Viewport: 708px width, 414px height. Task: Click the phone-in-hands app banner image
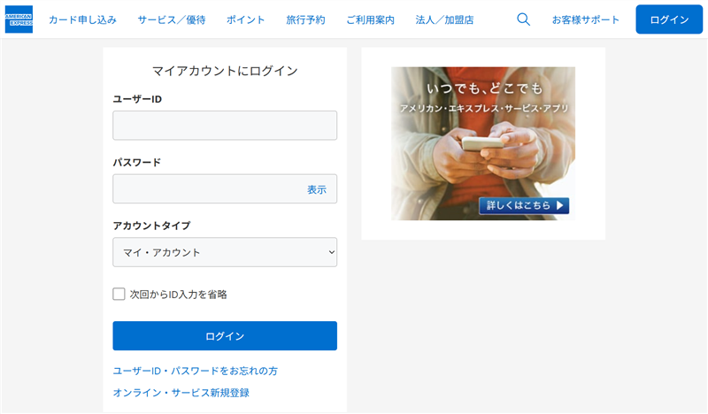pos(483,143)
